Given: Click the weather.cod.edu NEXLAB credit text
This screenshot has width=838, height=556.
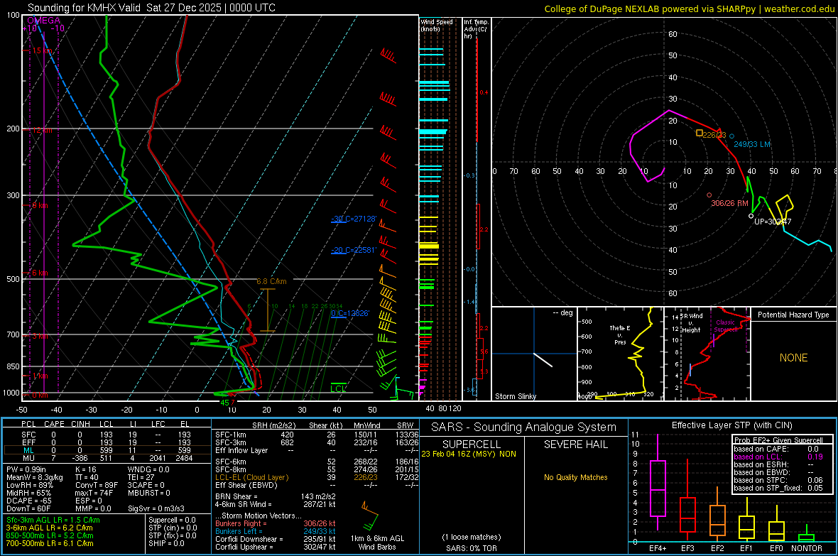Looking at the screenshot, I should [x=689, y=9].
